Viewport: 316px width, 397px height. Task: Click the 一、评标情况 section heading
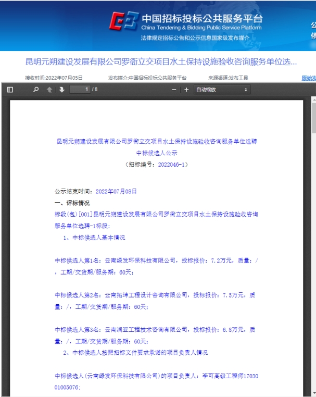click(x=72, y=203)
